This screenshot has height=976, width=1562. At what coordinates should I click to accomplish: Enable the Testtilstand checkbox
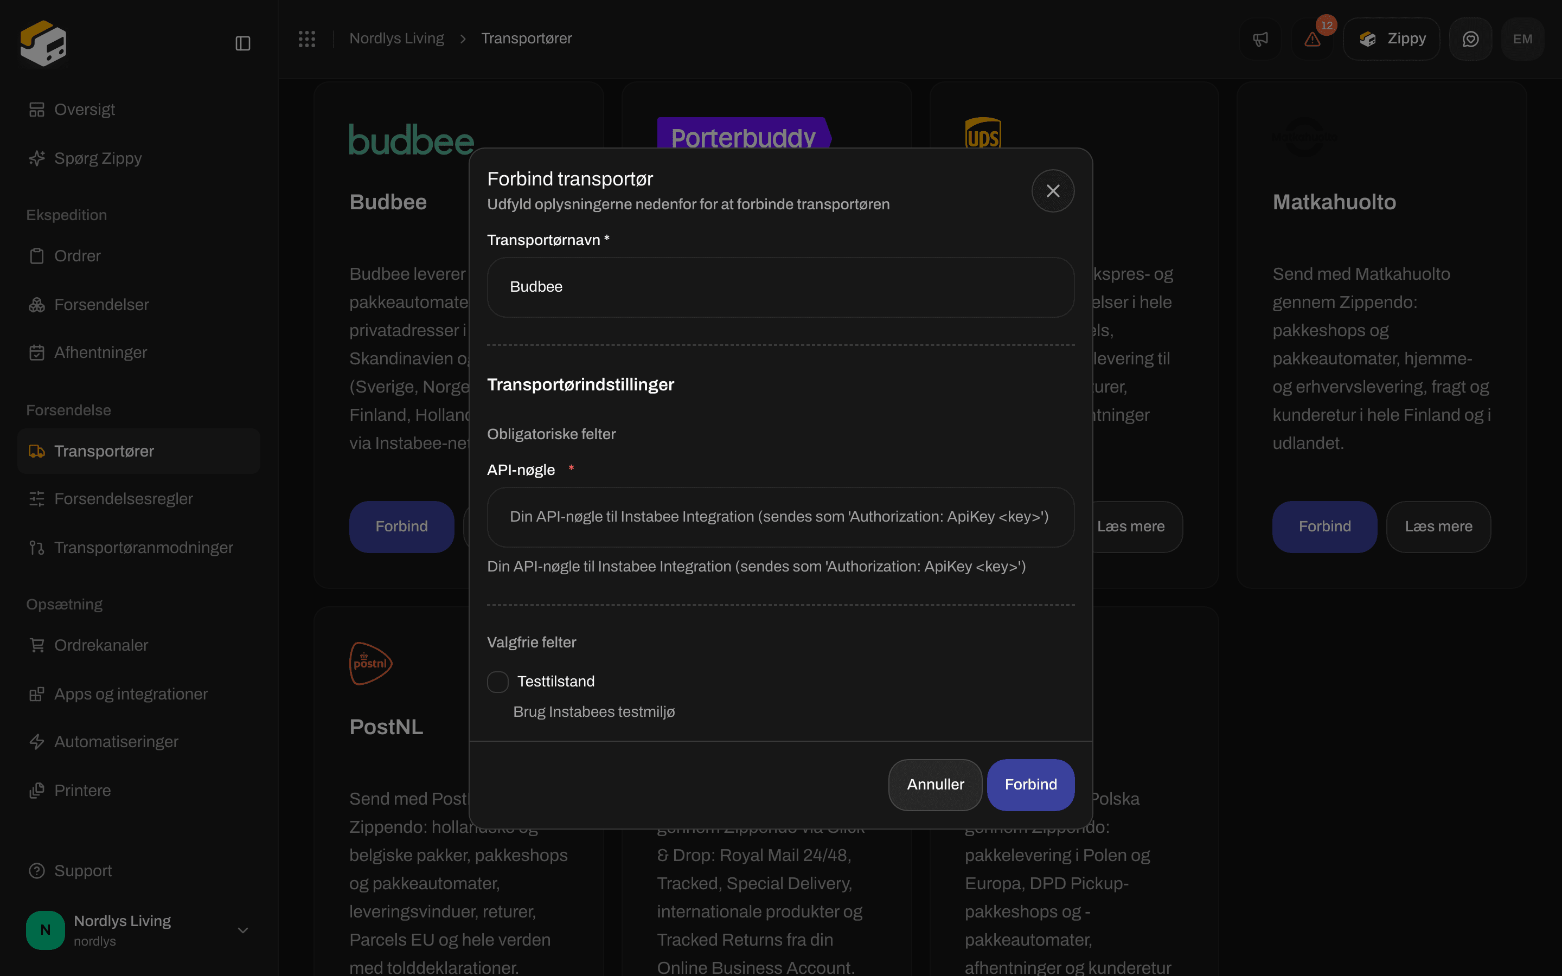498,682
